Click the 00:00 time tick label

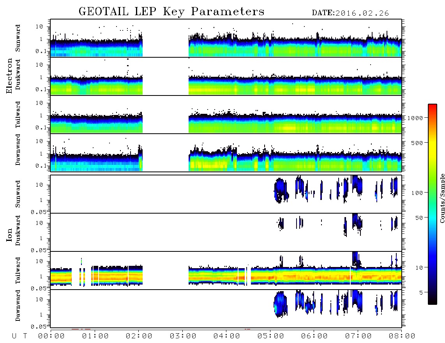point(51,336)
